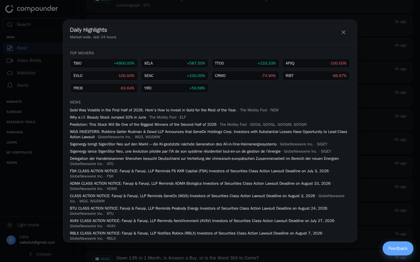Click the search magnifier icon
Image resolution: width=420 pixels, height=262 pixels.
10,25
